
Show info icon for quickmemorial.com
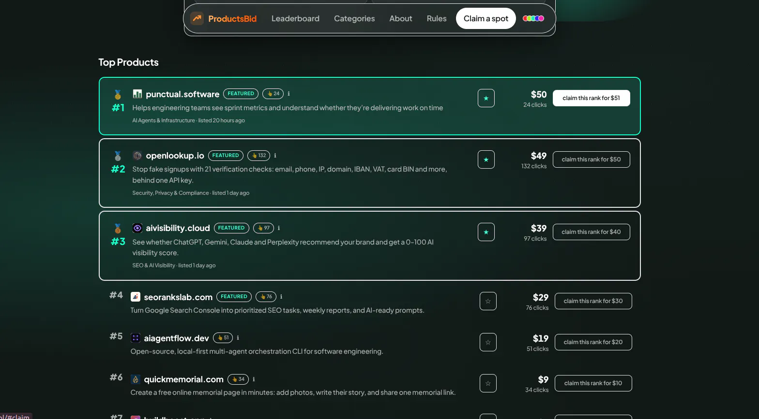pos(254,379)
